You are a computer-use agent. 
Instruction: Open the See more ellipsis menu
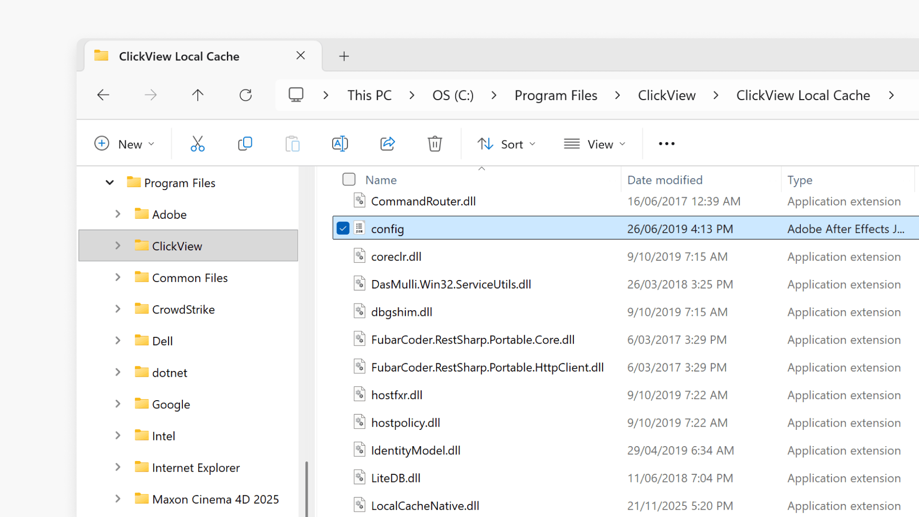(x=666, y=144)
